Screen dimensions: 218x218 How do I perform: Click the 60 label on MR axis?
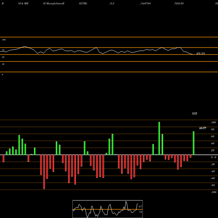[x=213, y=136]
